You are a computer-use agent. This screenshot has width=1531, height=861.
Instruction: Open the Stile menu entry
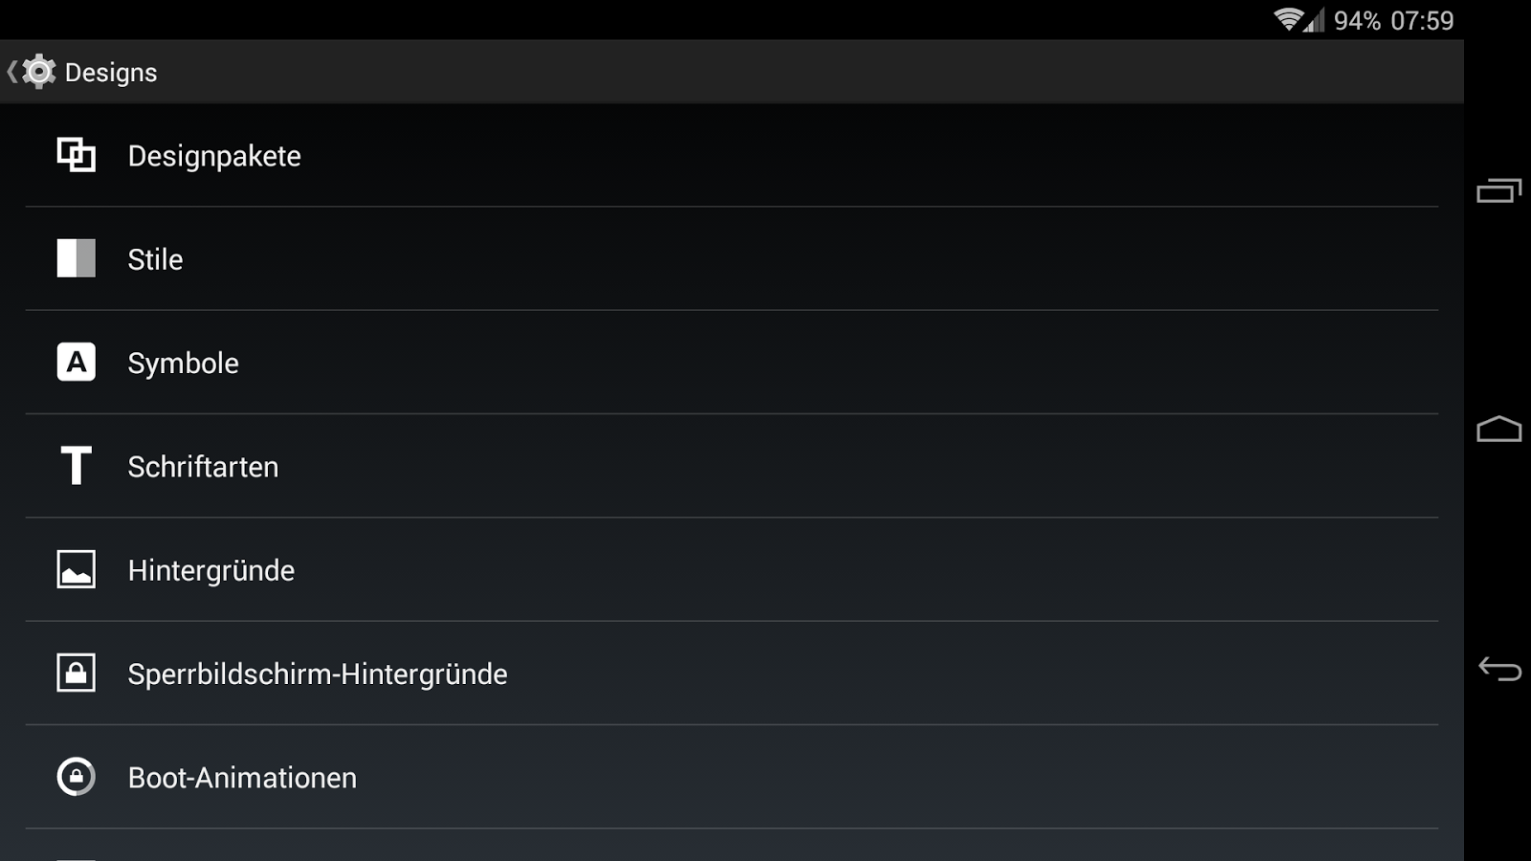[155, 259]
